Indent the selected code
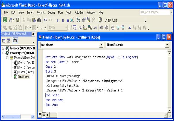This screenshot has height=121, width=174. [x=101, y=28]
